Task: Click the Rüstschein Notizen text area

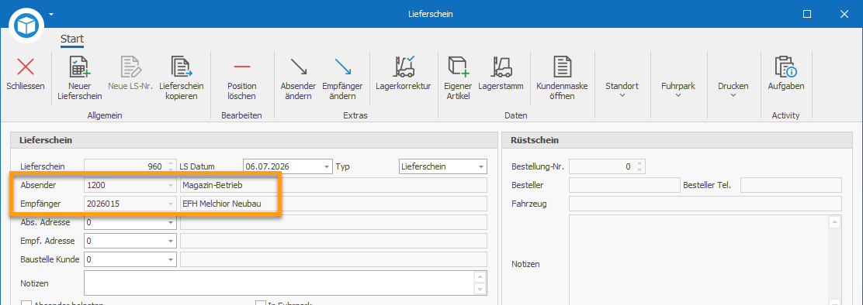Action: pyautogui.click(x=705, y=260)
